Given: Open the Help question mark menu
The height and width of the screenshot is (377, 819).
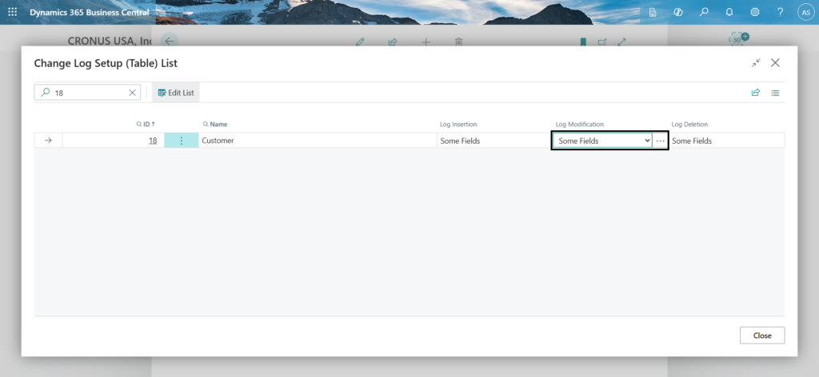Looking at the screenshot, I should click(780, 12).
